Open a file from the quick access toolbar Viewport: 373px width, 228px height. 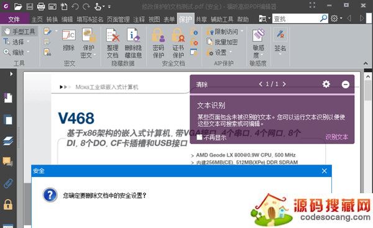17,6
